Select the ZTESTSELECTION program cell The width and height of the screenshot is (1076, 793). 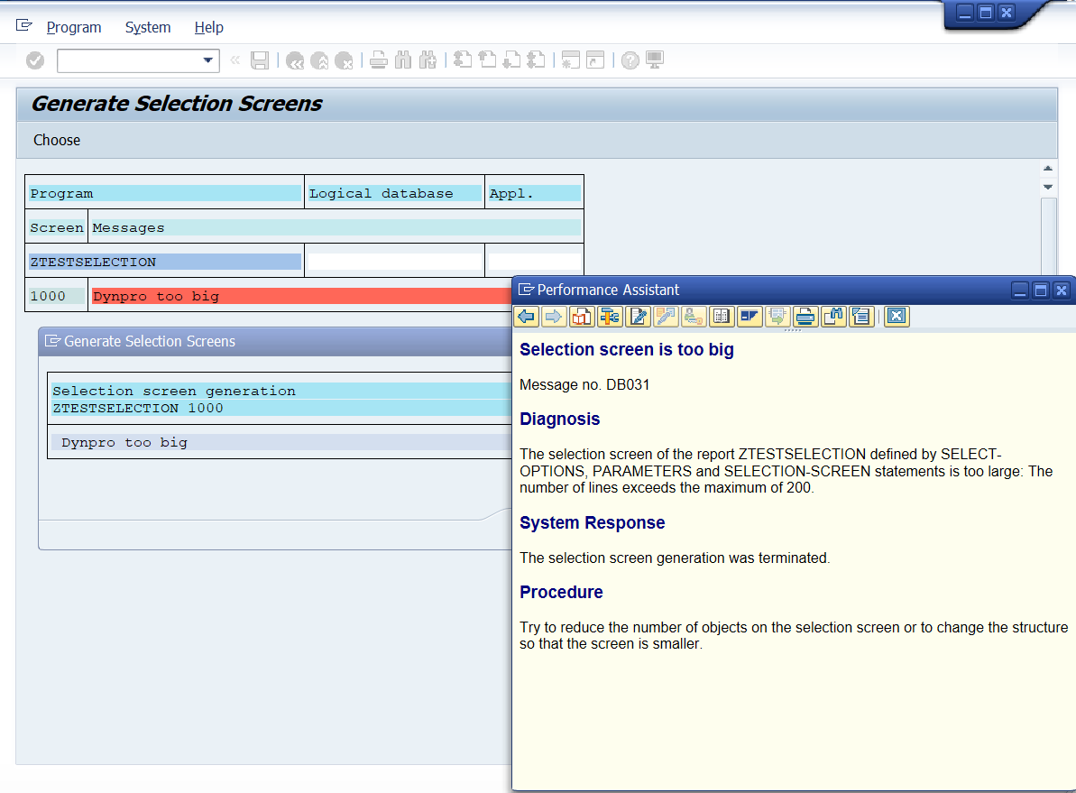(165, 262)
